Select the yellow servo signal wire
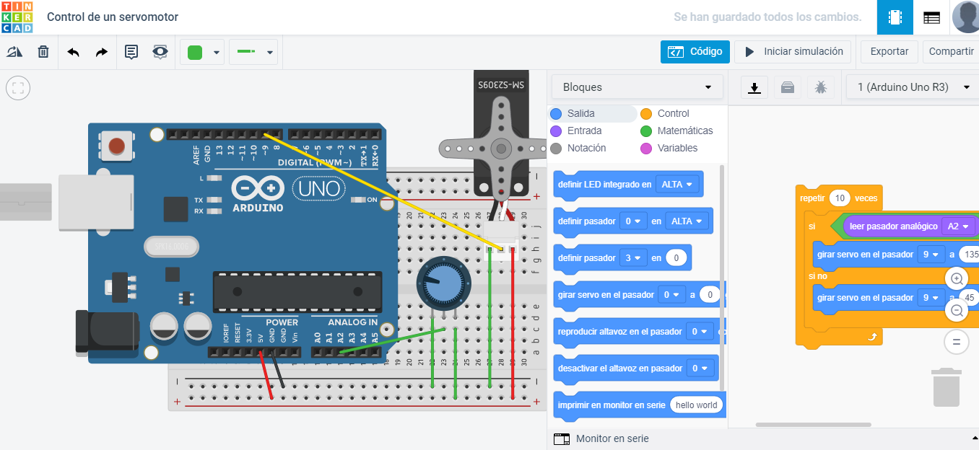Image resolution: width=979 pixels, height=450 pixels. (382, 193)
